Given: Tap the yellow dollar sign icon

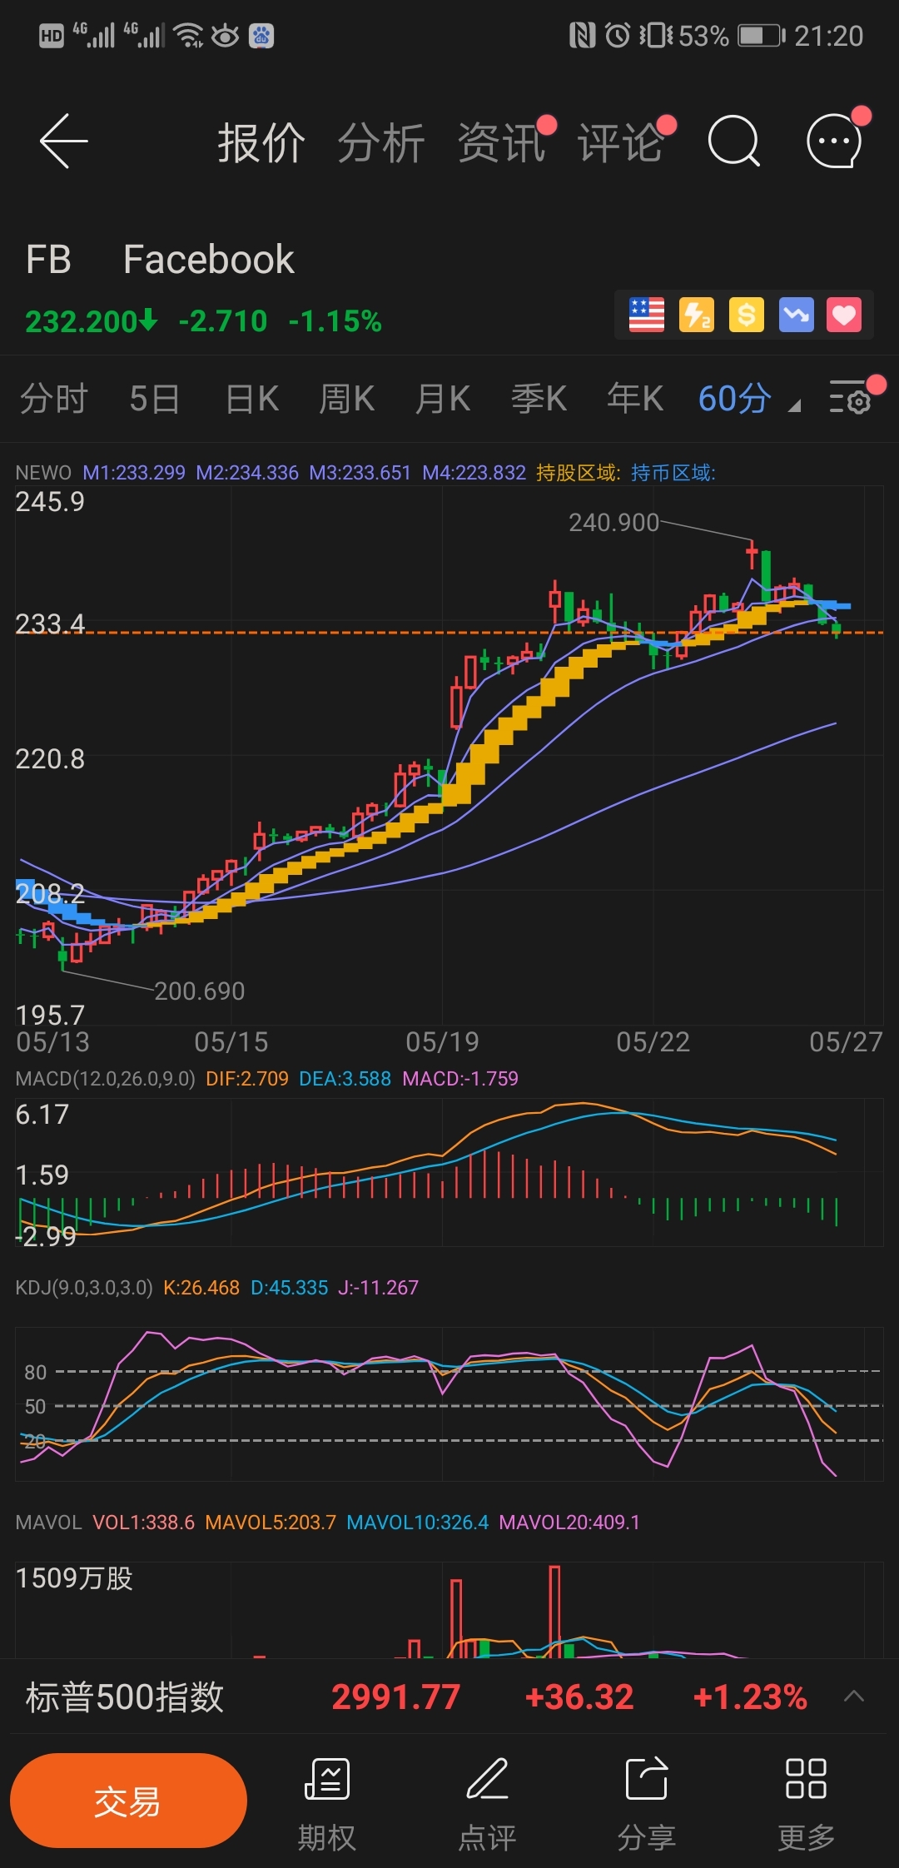Looking at the screenshot, I should pos(747,315).
